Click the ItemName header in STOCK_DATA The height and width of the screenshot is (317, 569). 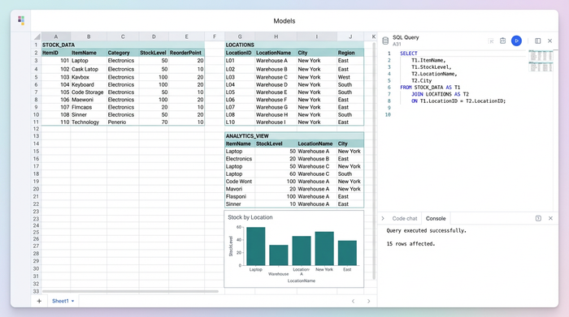89,53
